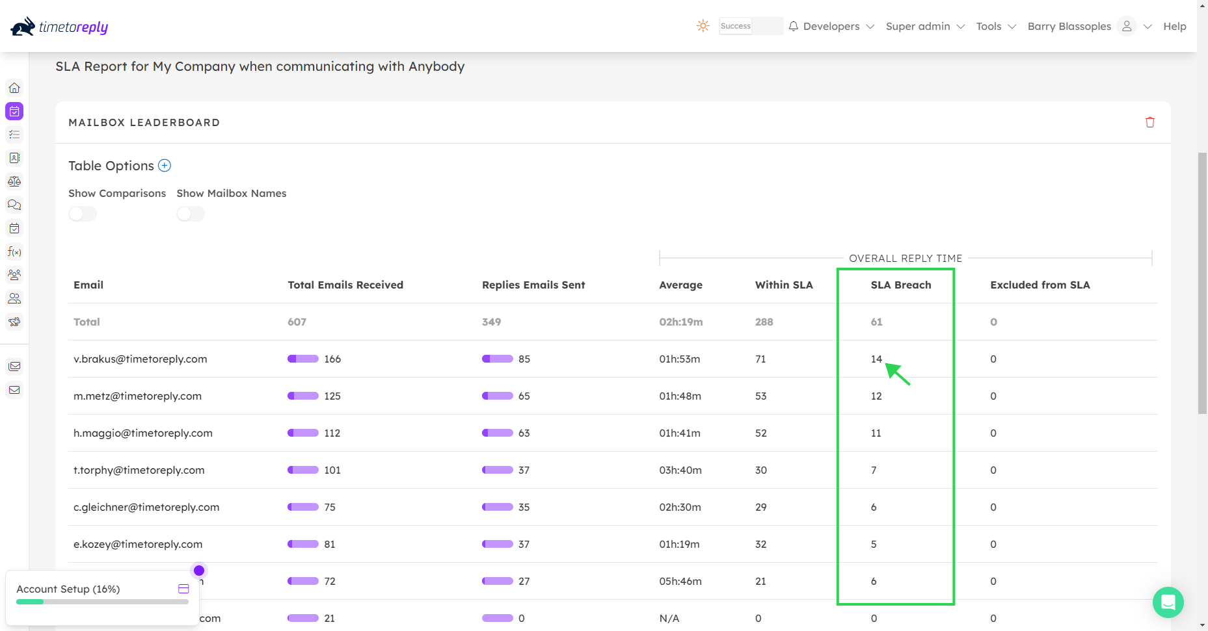1208x631 pixels.
Task: Open the unhighlighted calendar-check sidebar icon
Action: click(14, 228)
